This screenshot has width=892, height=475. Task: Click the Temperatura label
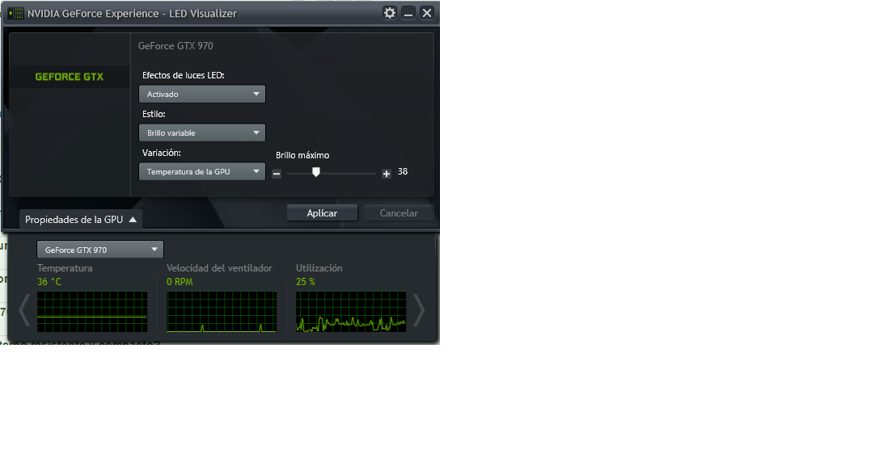pyautogui.click(x=65, y=268)
